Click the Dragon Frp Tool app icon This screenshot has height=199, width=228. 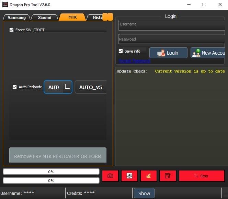point(5,4)
